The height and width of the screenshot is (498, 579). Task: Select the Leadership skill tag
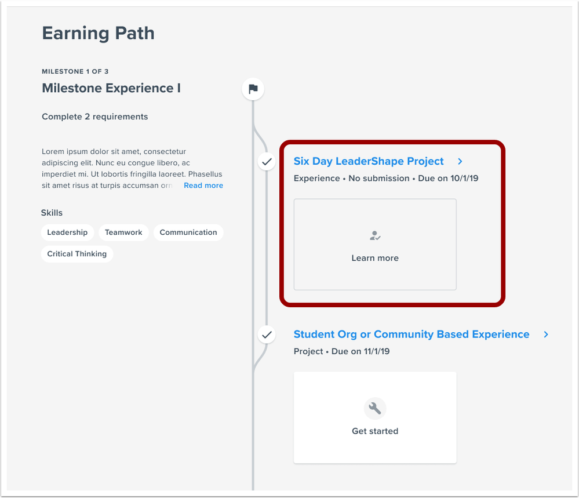[x=67, y=232]
